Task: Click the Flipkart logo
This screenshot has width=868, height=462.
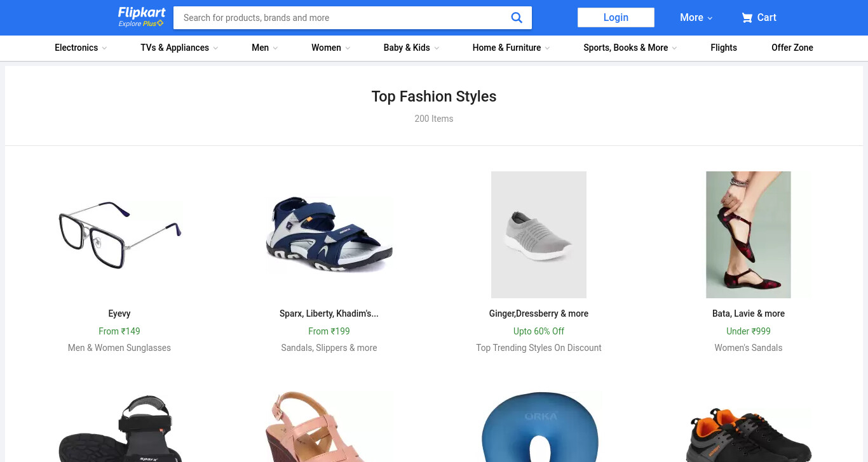Action: [142, 13]
